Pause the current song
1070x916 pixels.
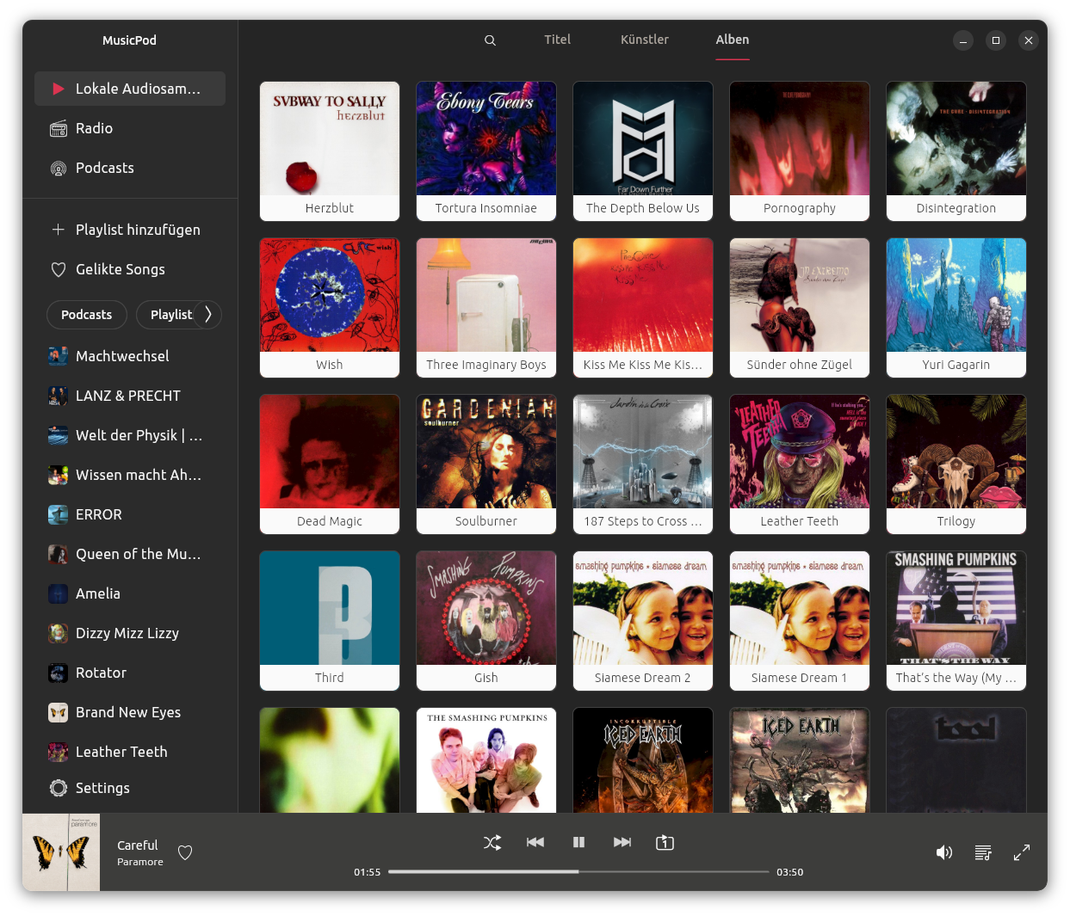coord(578,842)
